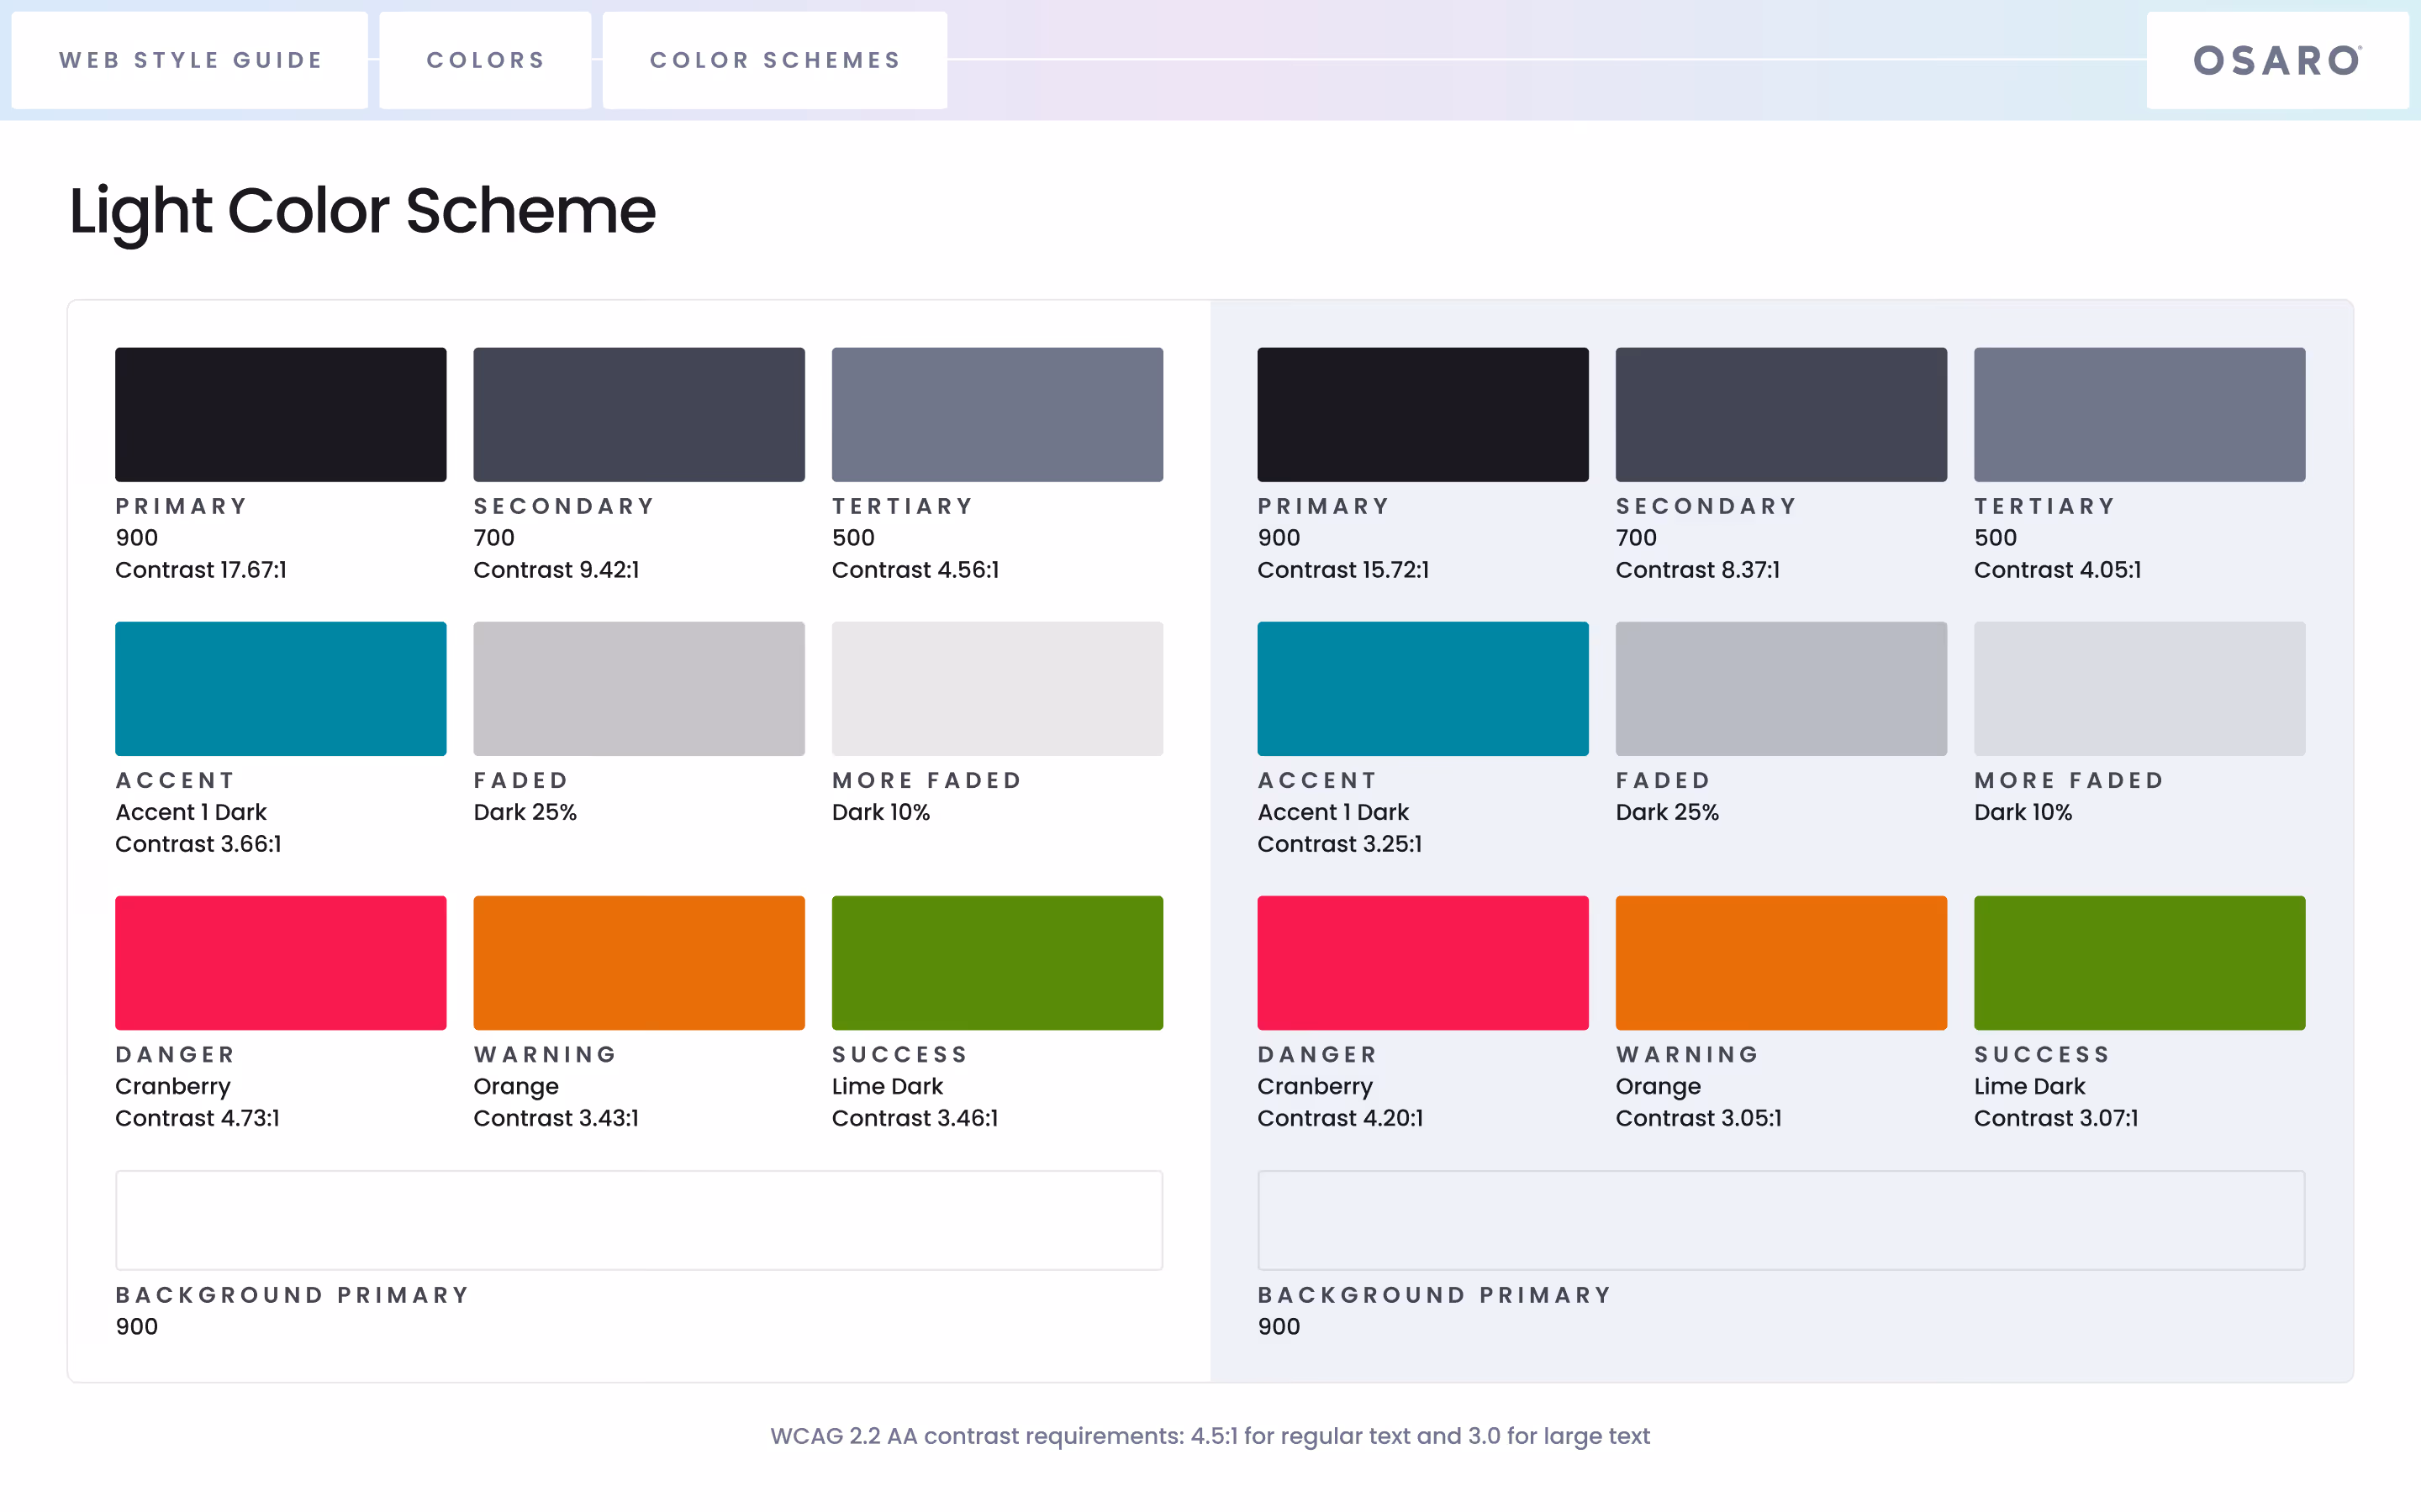Select the Faded Dark 25% swatch on lavender panel
This screenshot has height=1512, width=2421.
pyautogui.click(x=1780, y=689)
